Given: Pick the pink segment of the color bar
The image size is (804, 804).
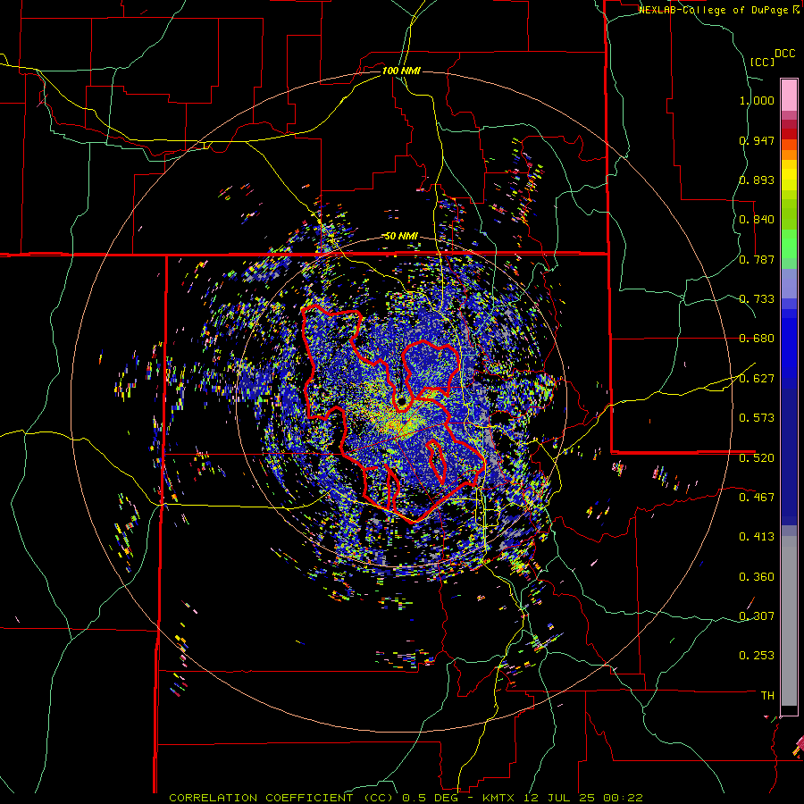Looking at the screenshot, I should click(789, 95).
